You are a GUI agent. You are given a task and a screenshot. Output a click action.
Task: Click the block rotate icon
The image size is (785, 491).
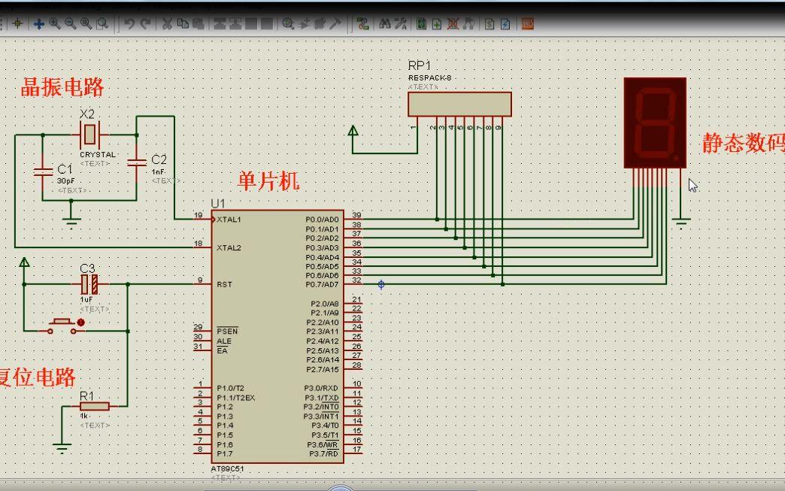[x=251, y=23]
